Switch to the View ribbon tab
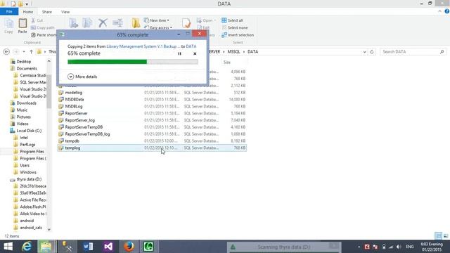 (x=65, y=12)
